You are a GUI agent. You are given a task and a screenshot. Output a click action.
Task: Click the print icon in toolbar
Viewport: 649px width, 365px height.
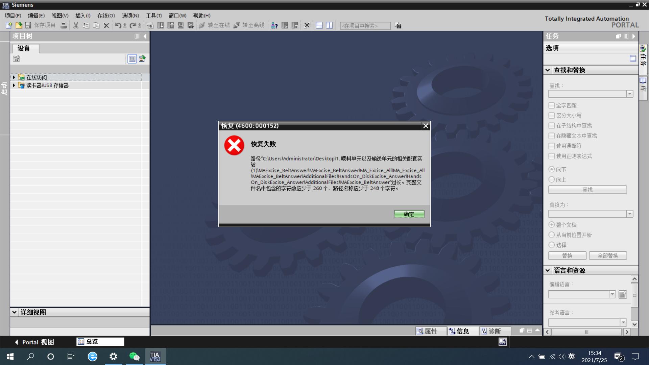click(x=64, y=25)
